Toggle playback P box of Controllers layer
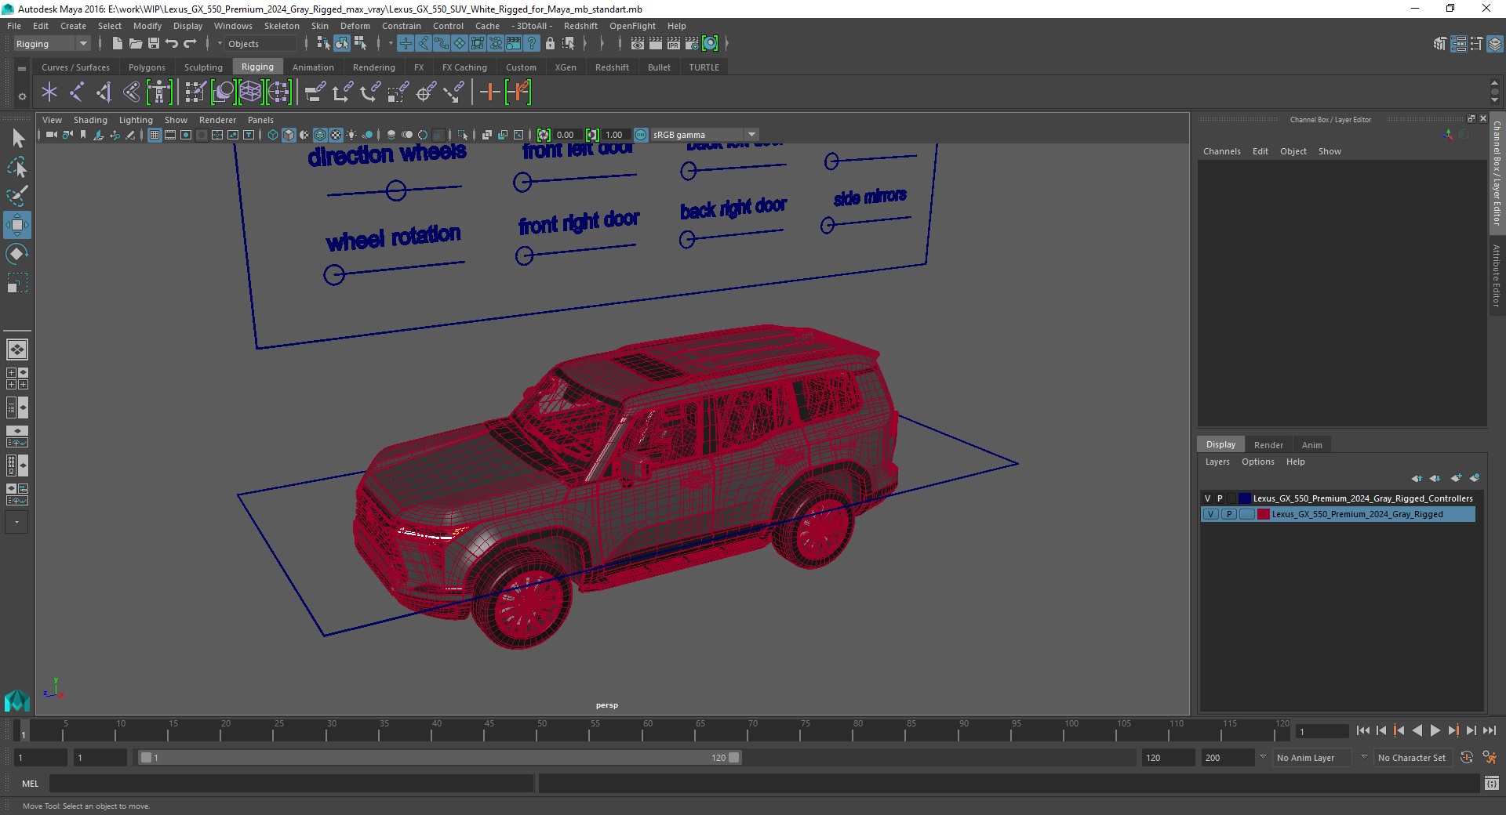Screen dimensions: 1506x815 click(x=1220, y=498)
